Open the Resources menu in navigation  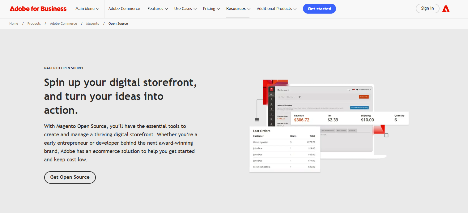click(238, 9)
